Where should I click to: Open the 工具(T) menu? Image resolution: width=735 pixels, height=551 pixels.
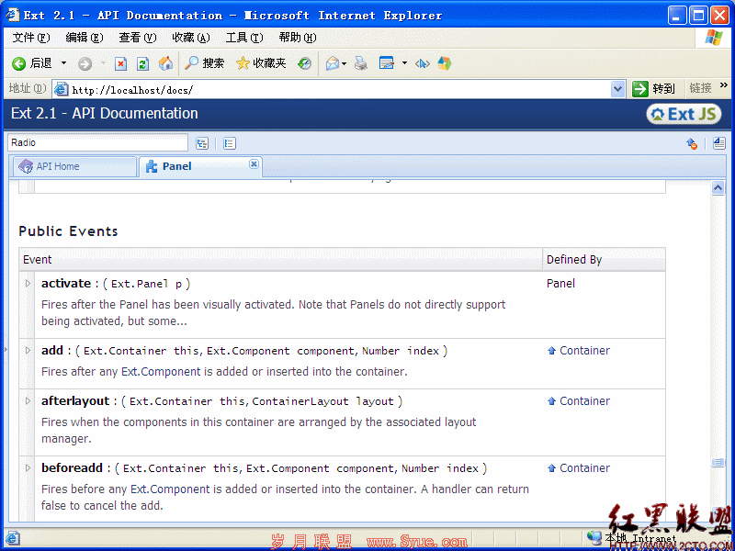pos(244,38)
